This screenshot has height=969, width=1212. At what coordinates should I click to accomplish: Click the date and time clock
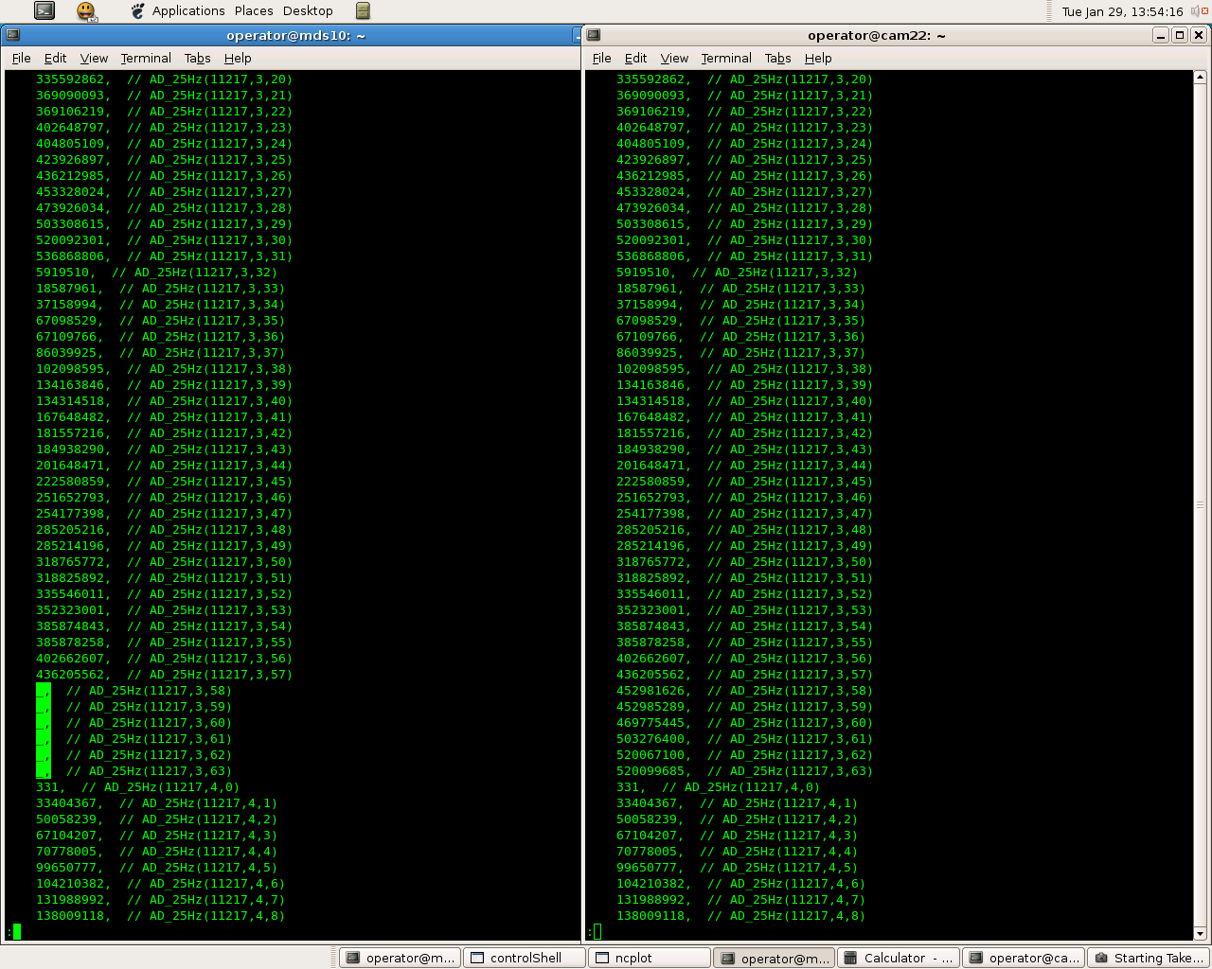(1122, 11)
